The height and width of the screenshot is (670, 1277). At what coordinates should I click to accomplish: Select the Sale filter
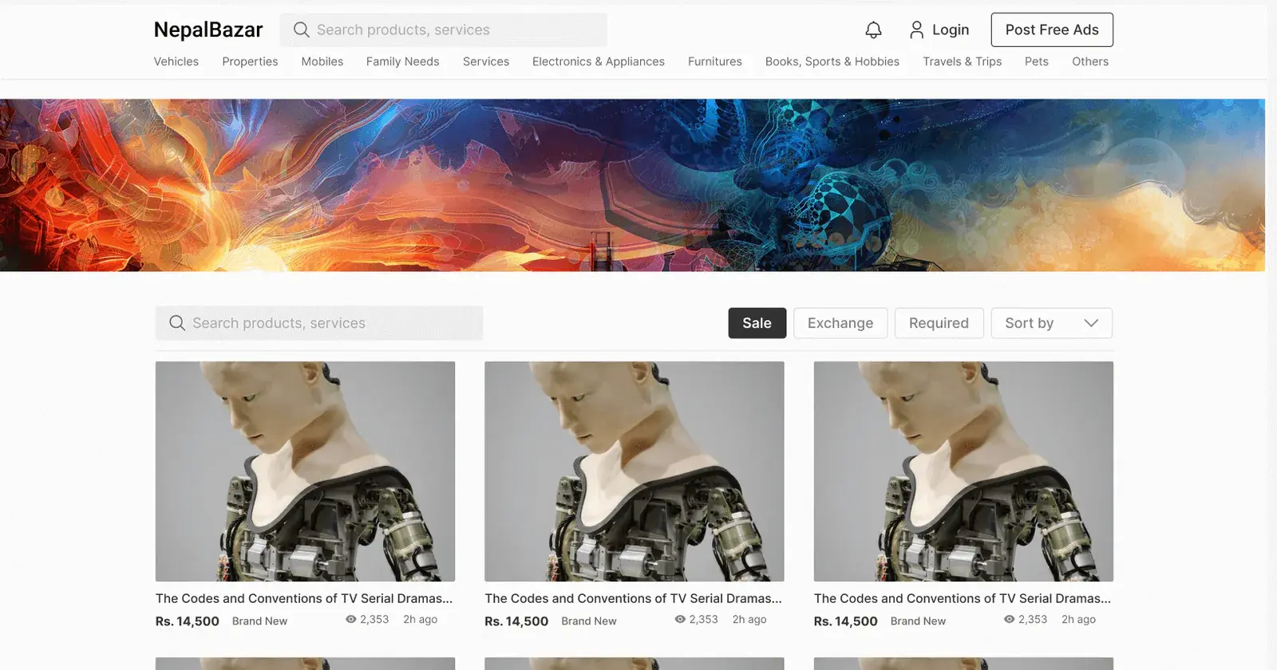(757, 323)
